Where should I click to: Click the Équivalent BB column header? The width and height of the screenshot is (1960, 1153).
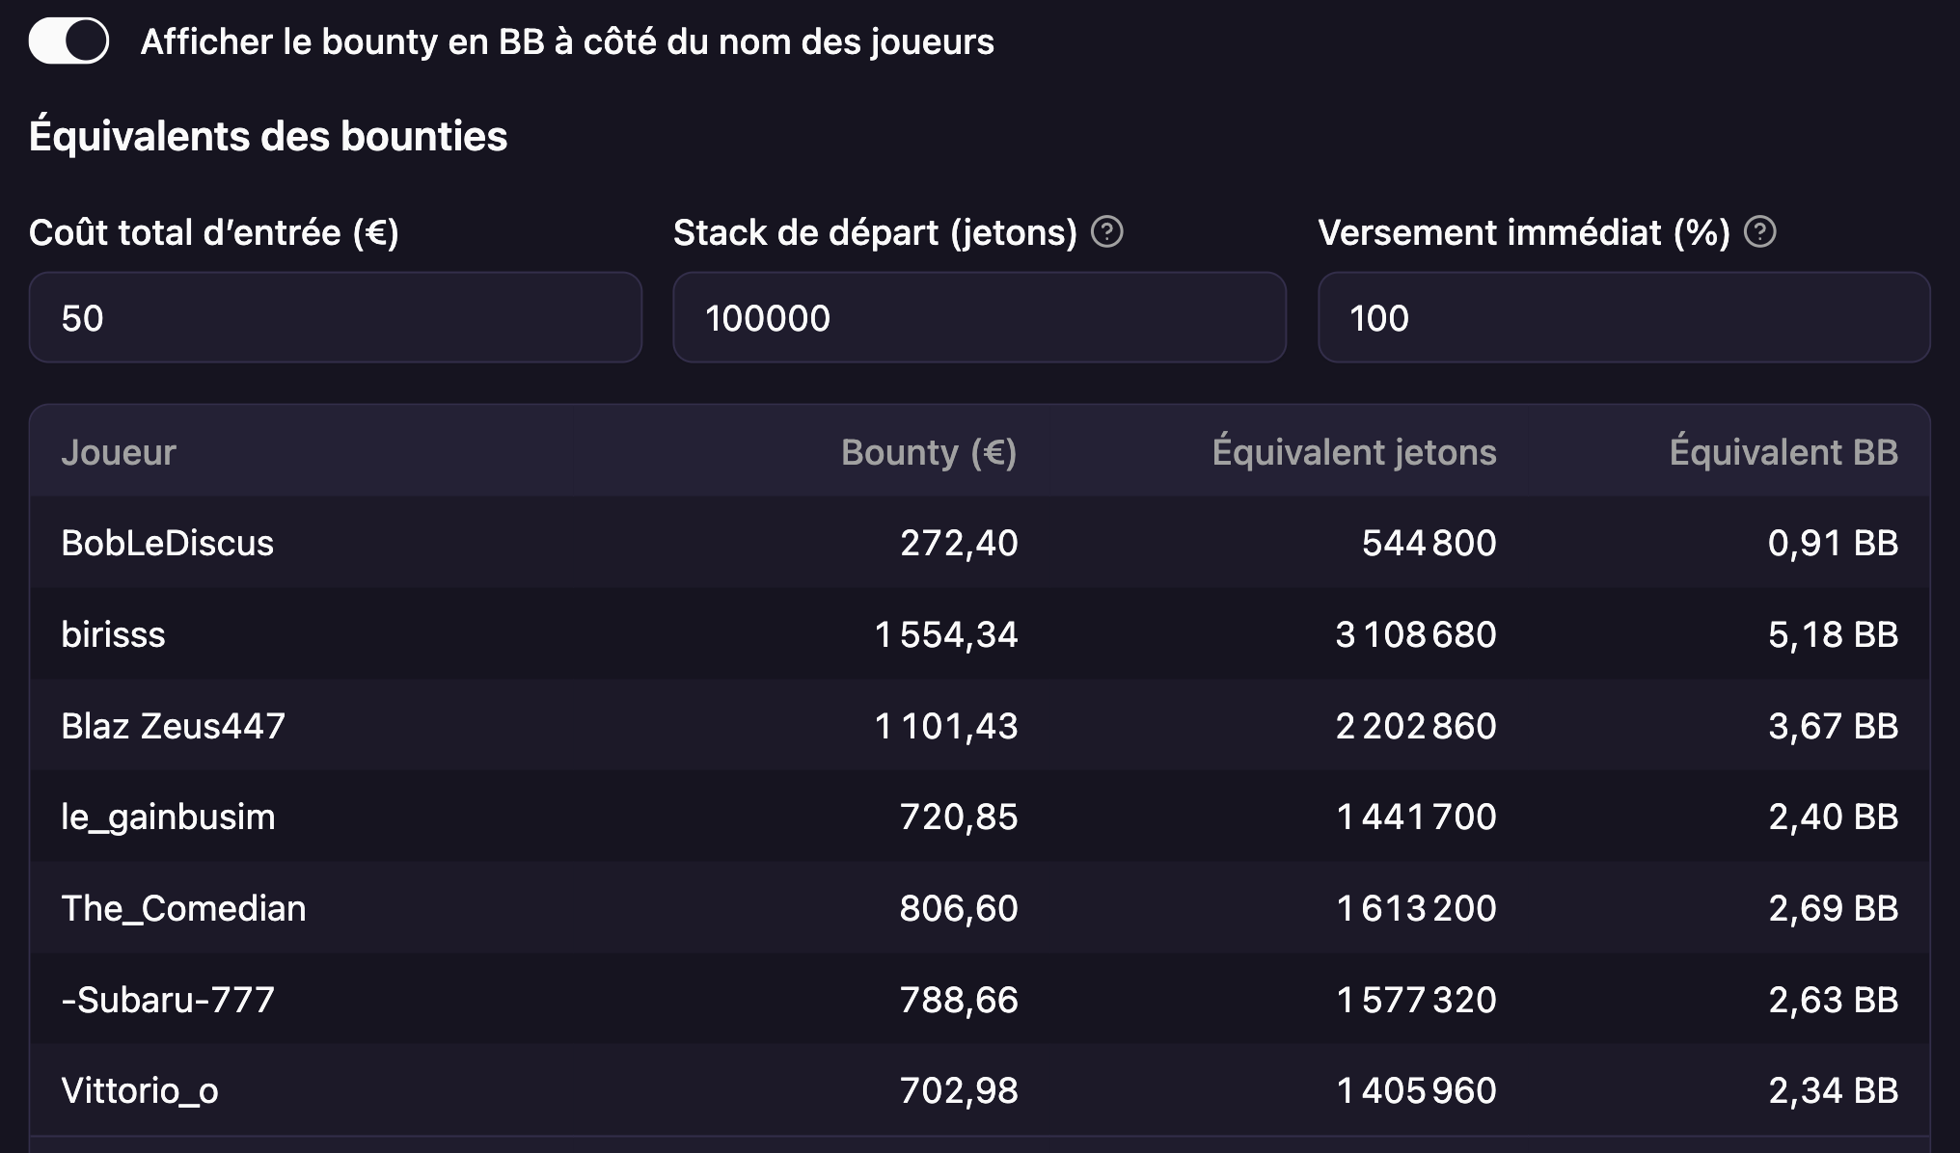click(x=1783, y=452)
